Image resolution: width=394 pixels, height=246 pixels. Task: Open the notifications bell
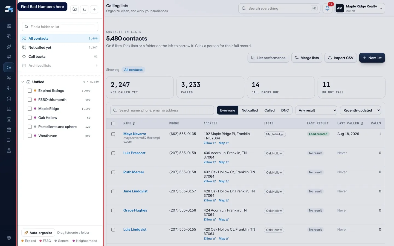coord(327,8)
